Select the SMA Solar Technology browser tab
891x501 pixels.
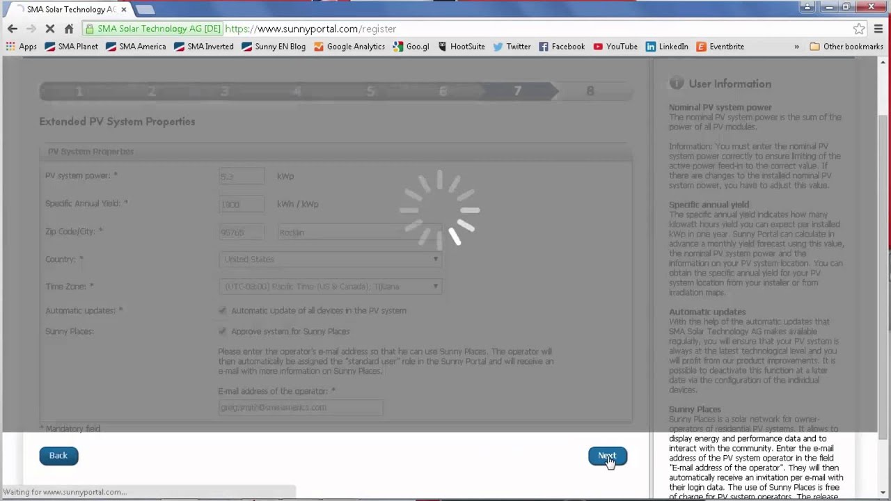68,10
